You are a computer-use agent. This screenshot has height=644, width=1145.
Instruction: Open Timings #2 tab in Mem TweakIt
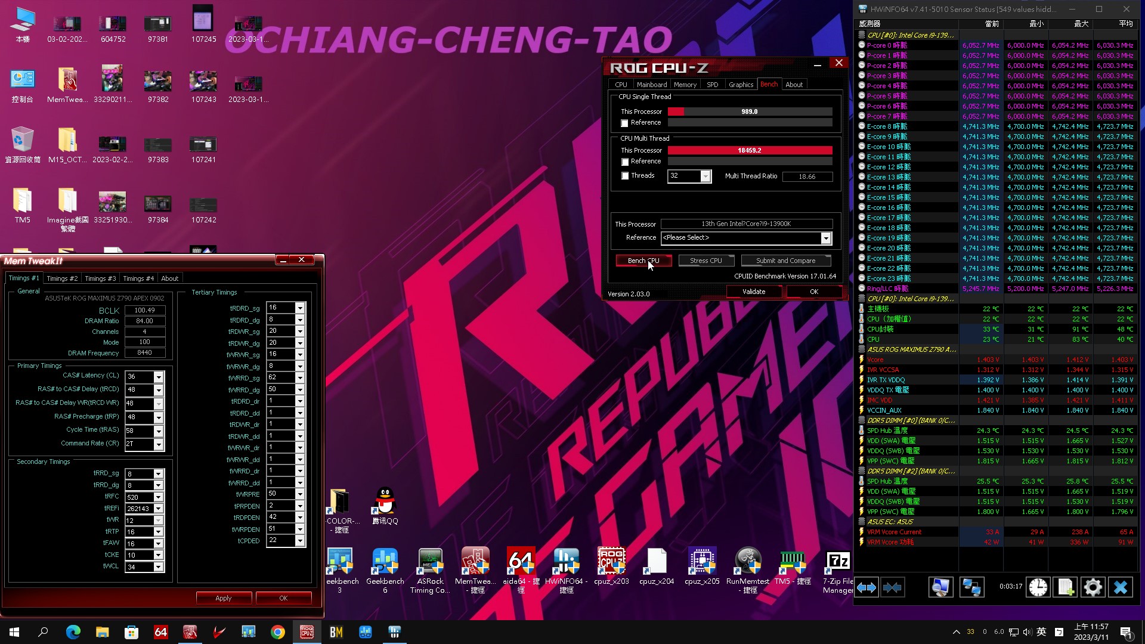point(62,278)
